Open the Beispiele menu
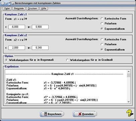This screenshot has height=121, width=136. pos(19,8)
